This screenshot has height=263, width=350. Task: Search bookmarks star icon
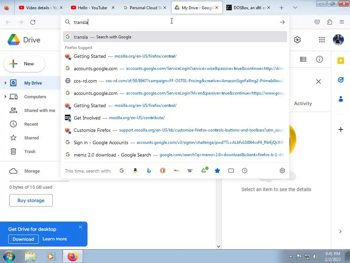pyautogui.click(x=217, y=171)
